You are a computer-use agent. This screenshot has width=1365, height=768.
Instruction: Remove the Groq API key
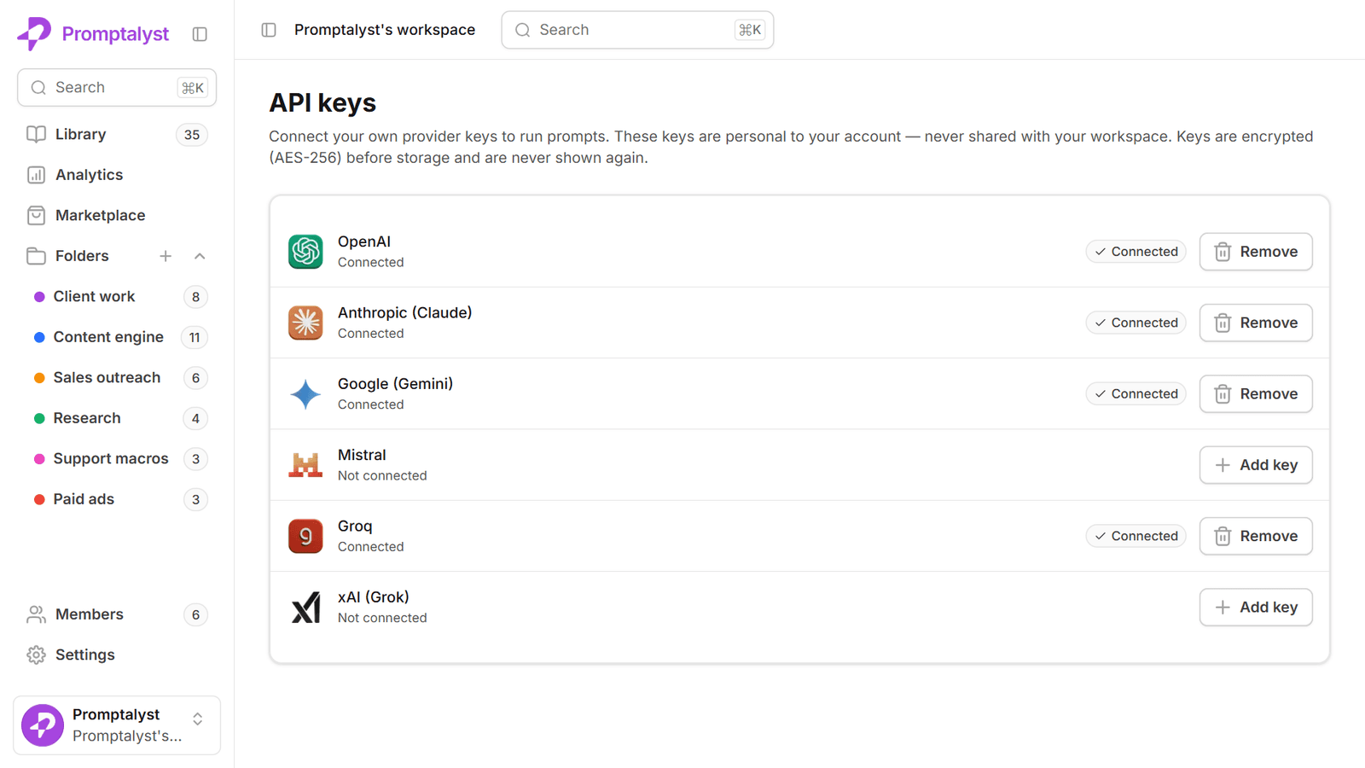coord(1256,536)
